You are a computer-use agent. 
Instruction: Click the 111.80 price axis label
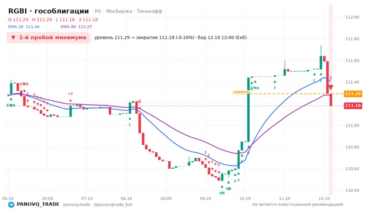click(352, 39)
